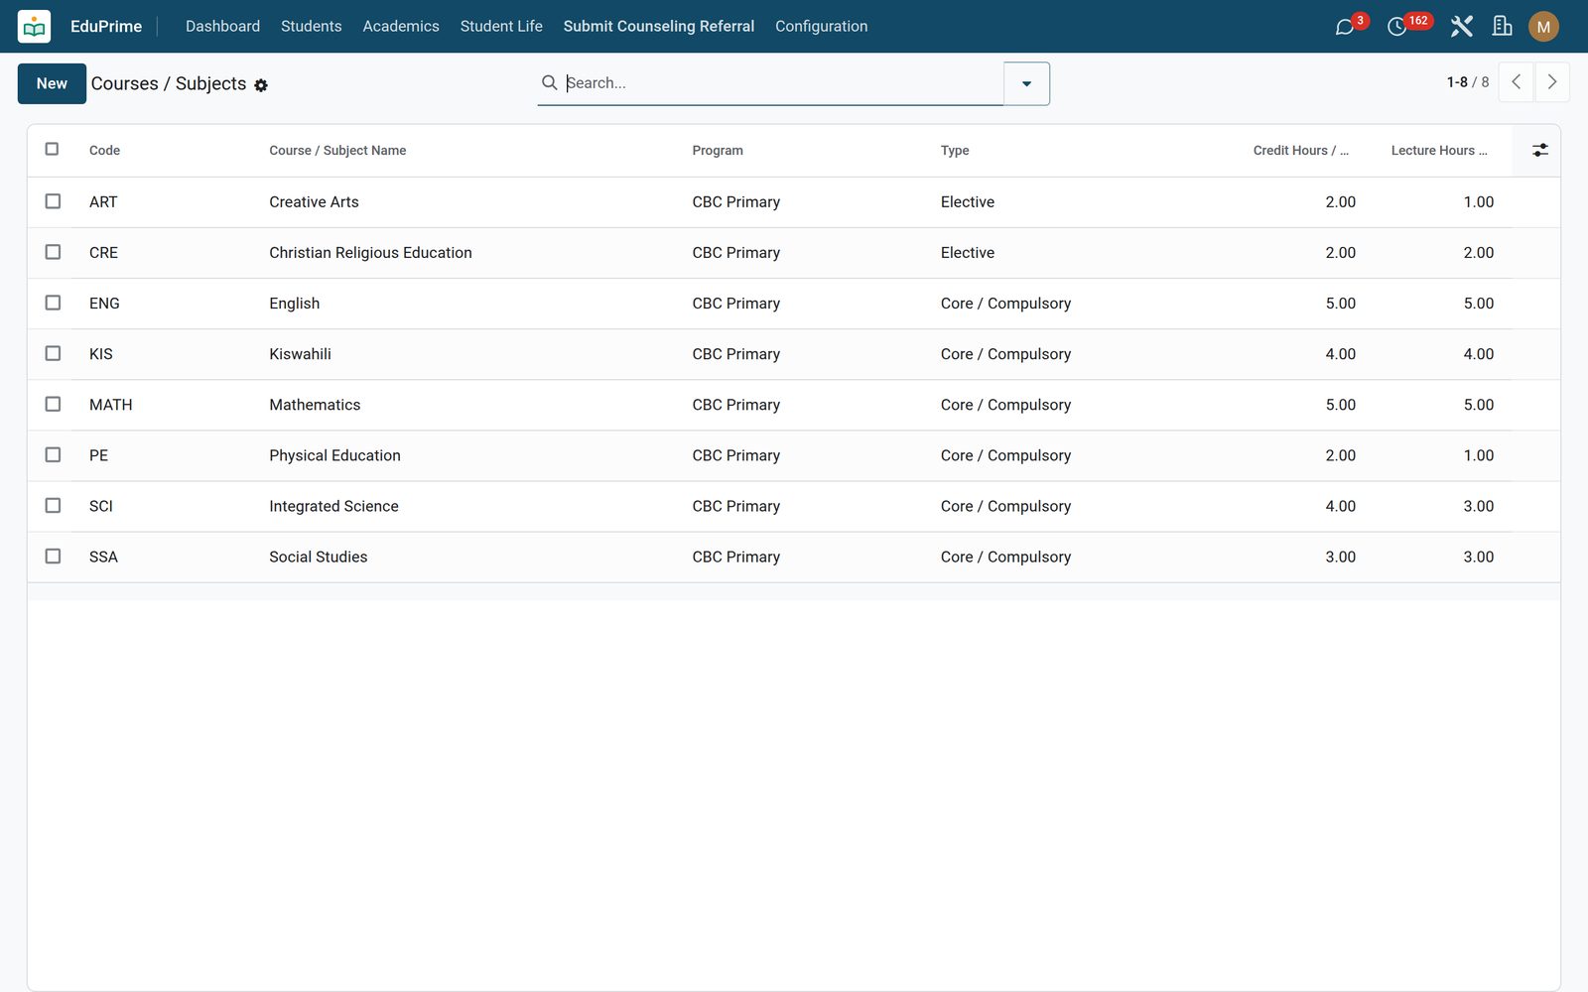Open the Student Life menu

501,27
